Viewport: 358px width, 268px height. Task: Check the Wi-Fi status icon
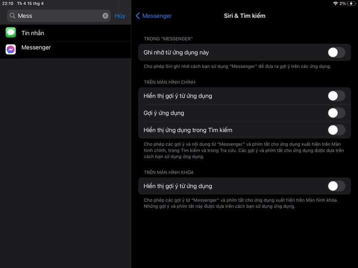[x=335, y=4]
